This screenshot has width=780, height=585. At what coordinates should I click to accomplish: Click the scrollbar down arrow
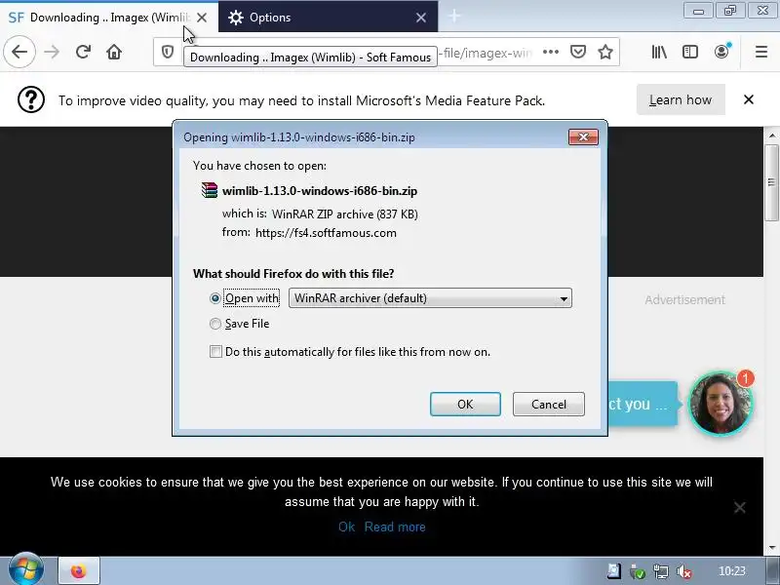771,548
